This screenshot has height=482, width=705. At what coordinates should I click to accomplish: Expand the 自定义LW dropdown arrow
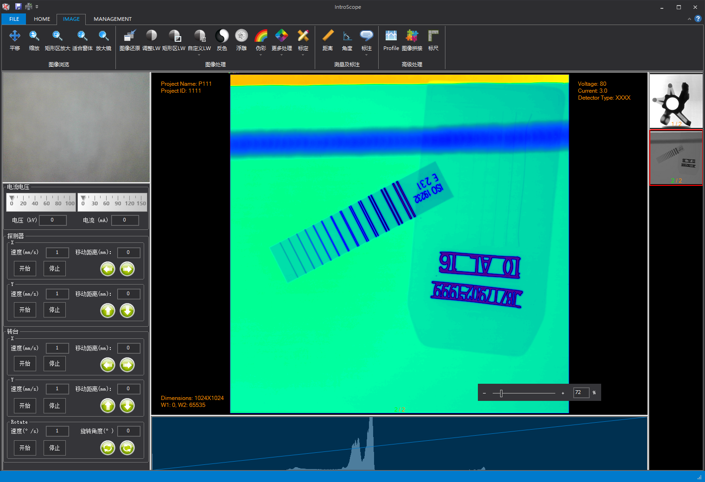[x=199, y=55]
